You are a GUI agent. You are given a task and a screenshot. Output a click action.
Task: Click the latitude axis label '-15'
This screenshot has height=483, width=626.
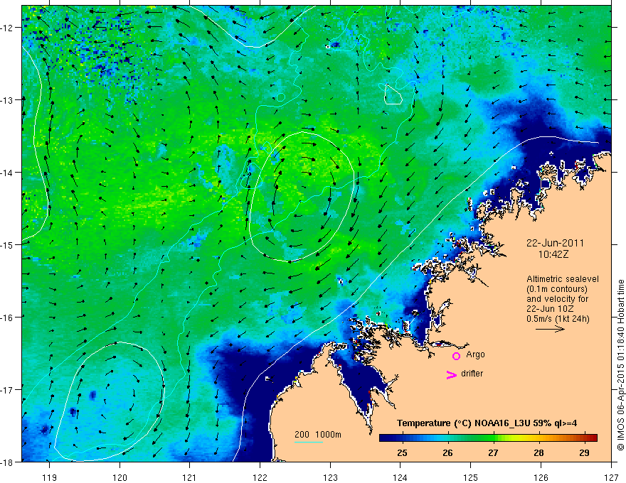pyautogui.click(x=7, y=245)
